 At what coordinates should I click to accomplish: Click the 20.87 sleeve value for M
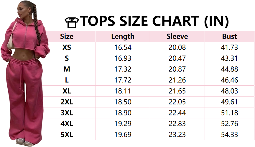click(177, 69)
